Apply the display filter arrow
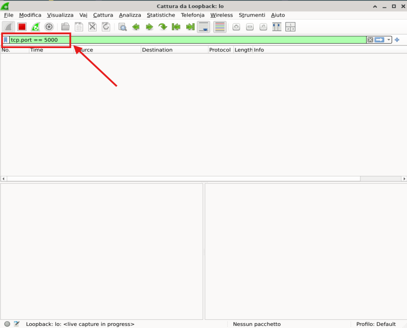Image resolution: width=407 pixels, height=328 pixels. tap(379, 40)
